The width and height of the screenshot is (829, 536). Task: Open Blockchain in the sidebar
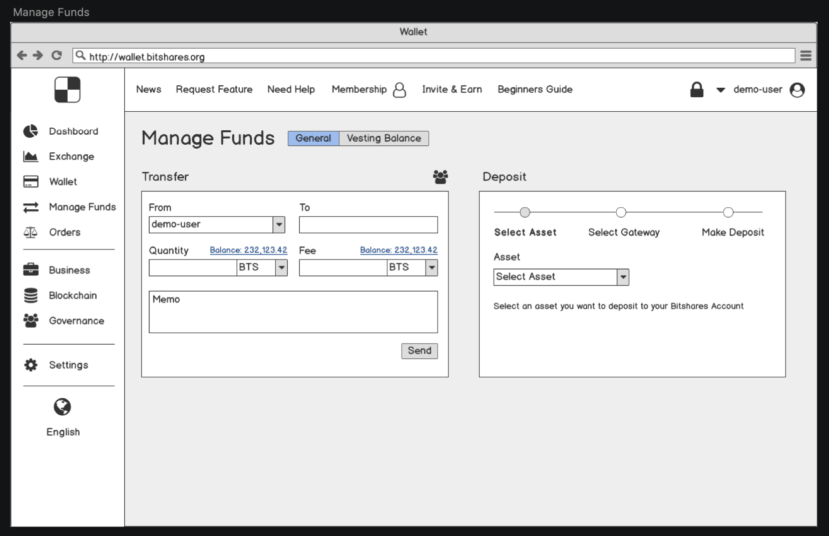point(73,296)
